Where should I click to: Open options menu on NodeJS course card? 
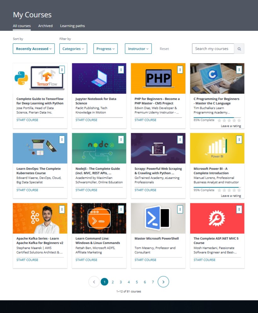(121, 140)
